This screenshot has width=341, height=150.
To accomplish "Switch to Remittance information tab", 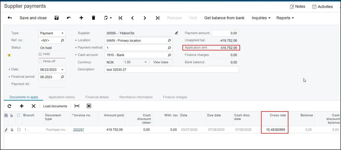I will click(136, 97).
